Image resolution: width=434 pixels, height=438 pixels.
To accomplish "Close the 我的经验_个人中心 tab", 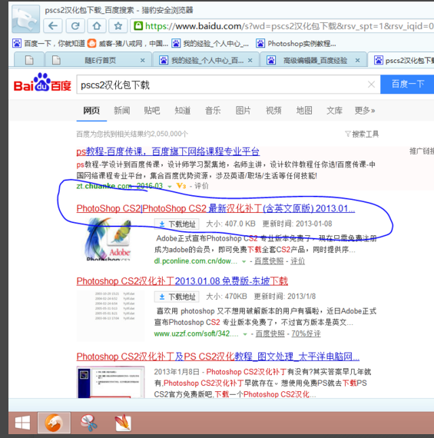I will coord(250,61).
